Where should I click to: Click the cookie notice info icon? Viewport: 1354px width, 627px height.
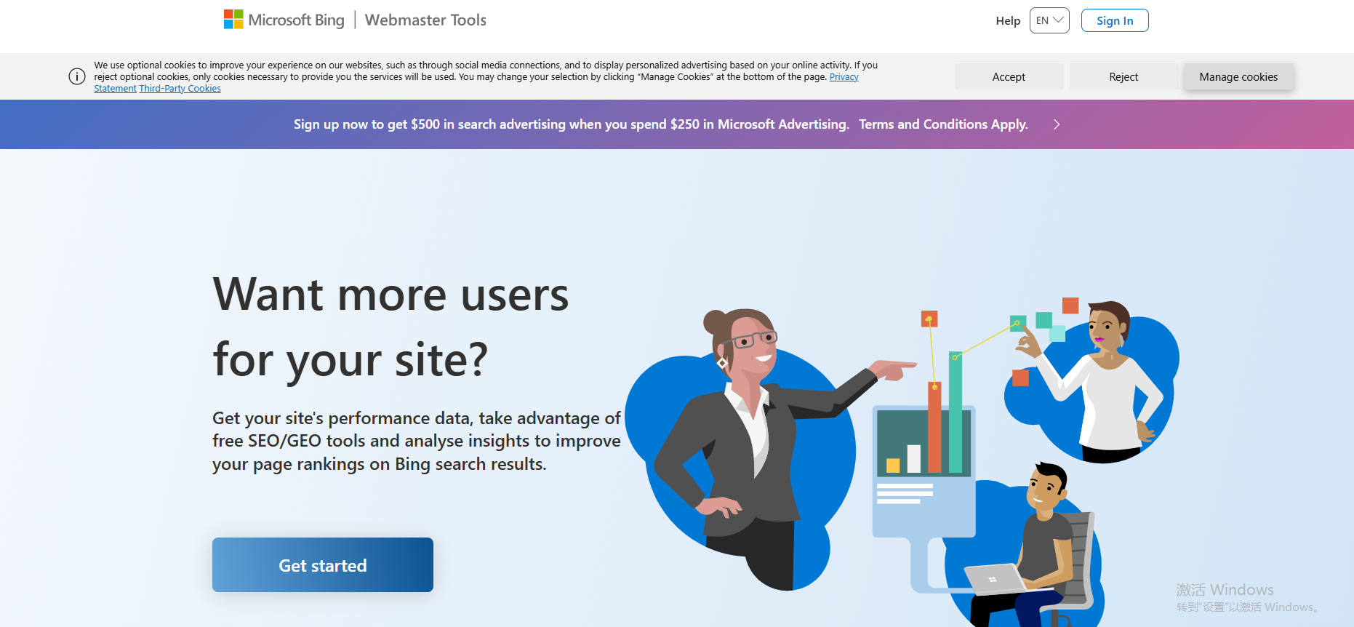[x=77, y=76]
